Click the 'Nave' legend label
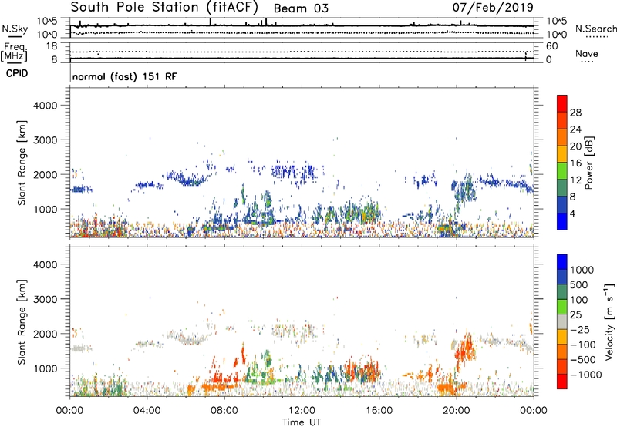Screen dimensions: 617x427 [x=587, y=53]
